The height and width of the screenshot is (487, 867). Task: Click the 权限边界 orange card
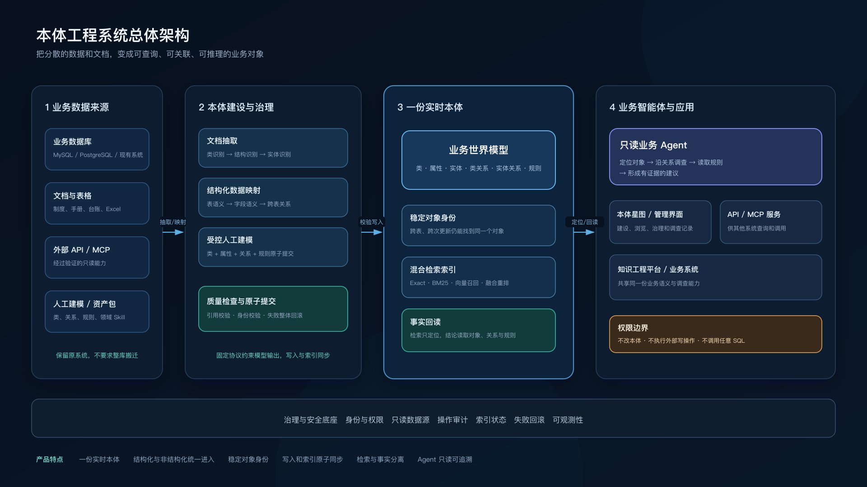(716, 334)
